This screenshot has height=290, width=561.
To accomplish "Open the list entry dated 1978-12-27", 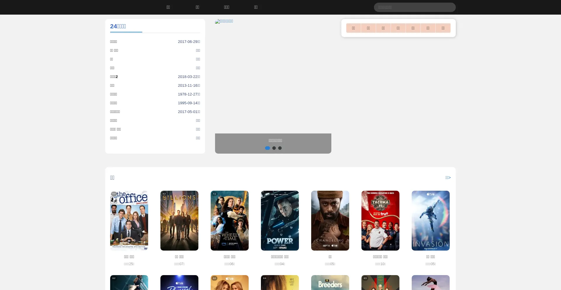I will 114,94.
